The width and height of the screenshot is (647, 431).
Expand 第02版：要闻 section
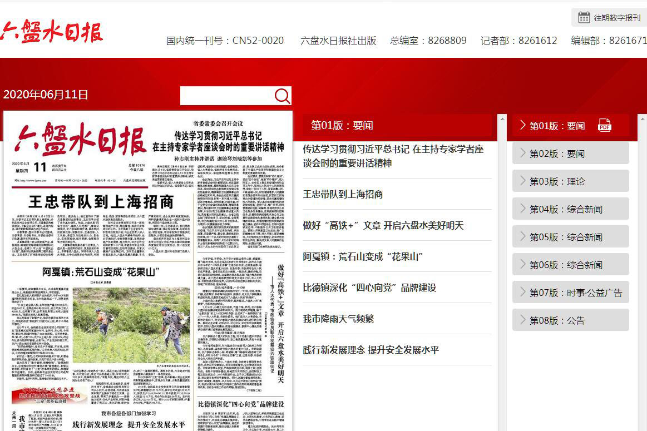click(570, 153)
